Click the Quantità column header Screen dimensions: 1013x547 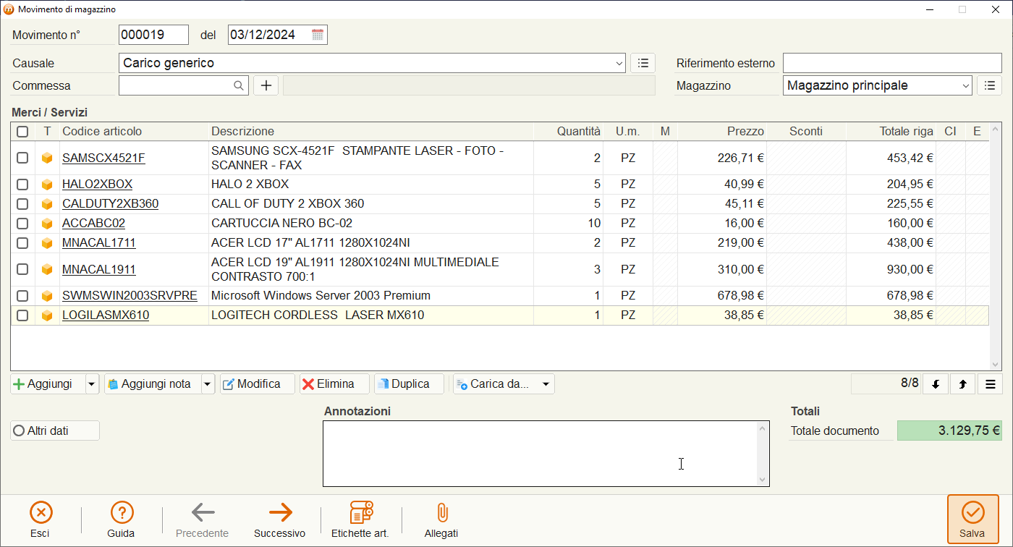pyautogui.click(x=569, y=132)
